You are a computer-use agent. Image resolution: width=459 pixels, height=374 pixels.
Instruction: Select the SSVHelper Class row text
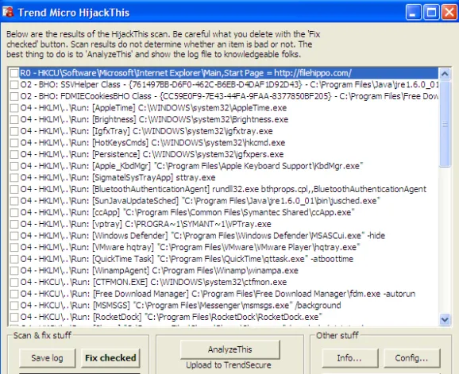tap(229, 85)
